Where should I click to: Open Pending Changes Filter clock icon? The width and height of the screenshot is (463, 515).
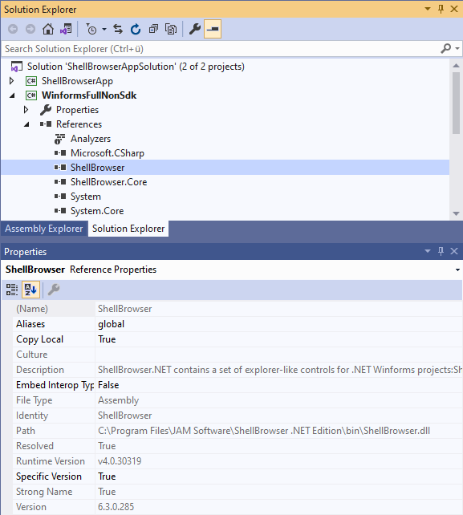[91, 29]
